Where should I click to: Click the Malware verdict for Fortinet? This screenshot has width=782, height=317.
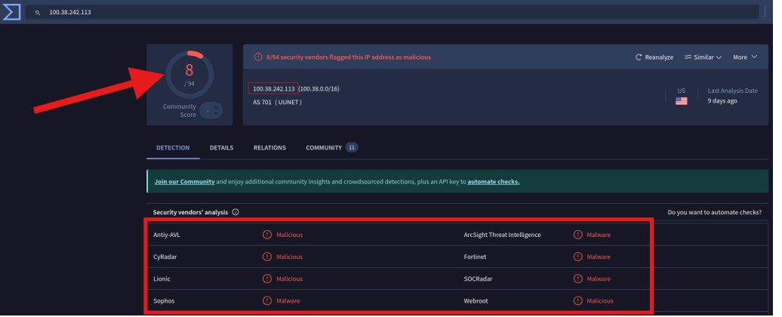tap(599, 257)
